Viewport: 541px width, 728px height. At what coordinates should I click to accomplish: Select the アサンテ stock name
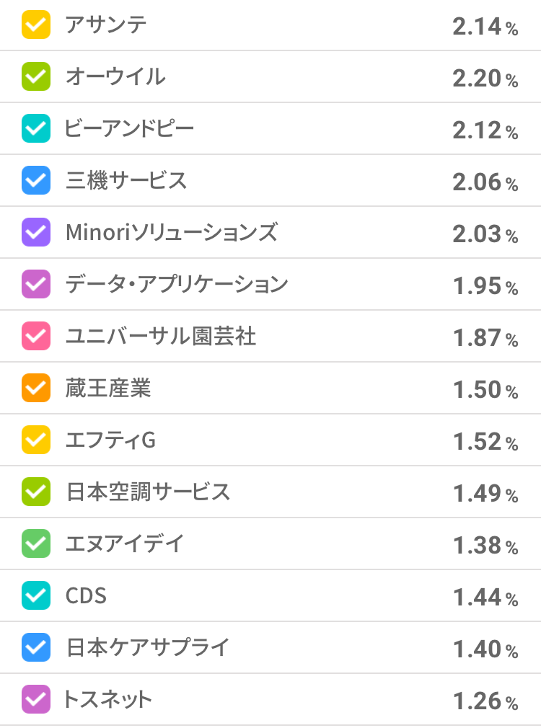point(106,25)
